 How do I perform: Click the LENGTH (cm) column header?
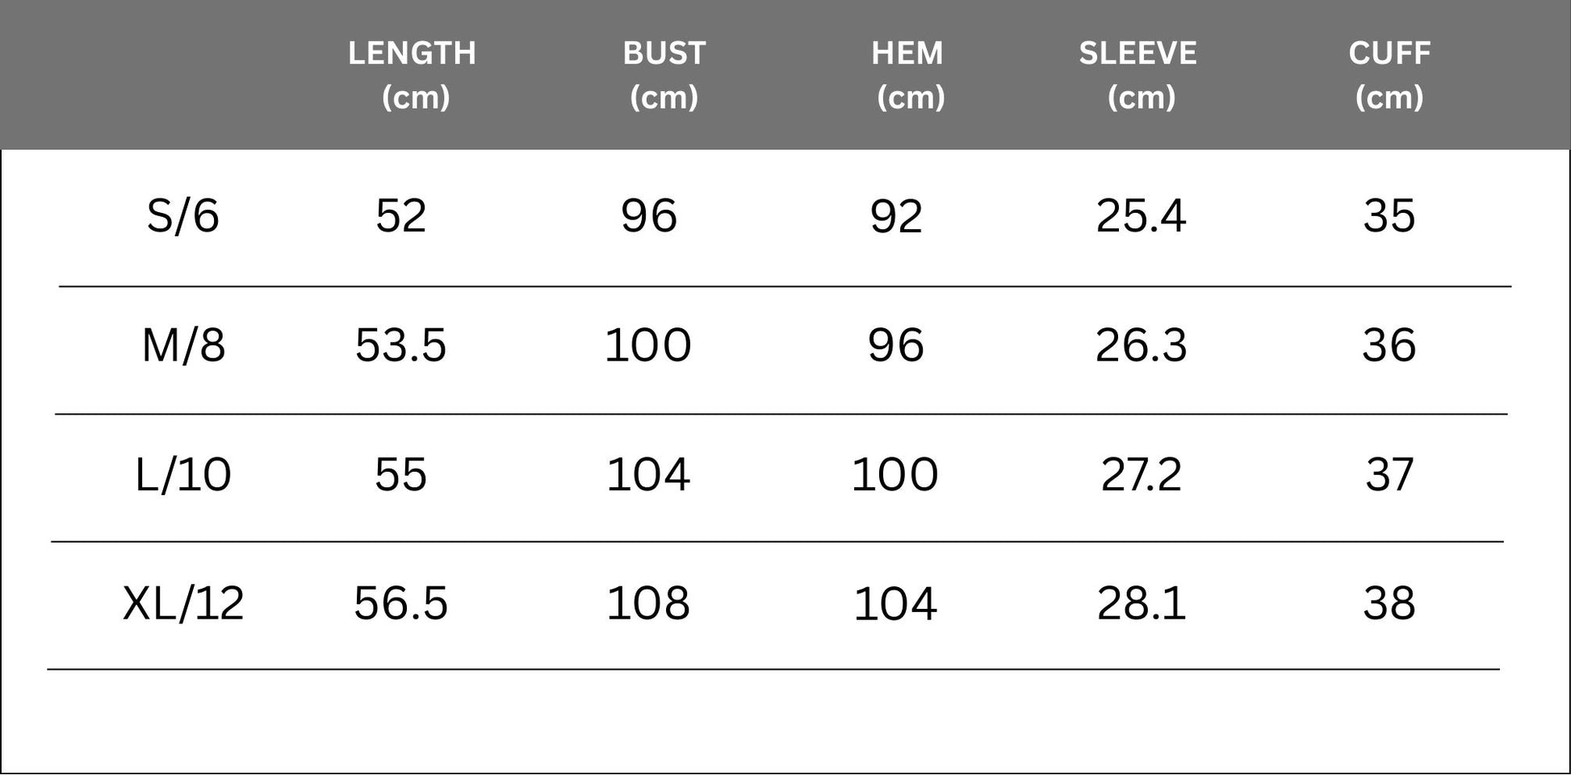pos(413,75)
